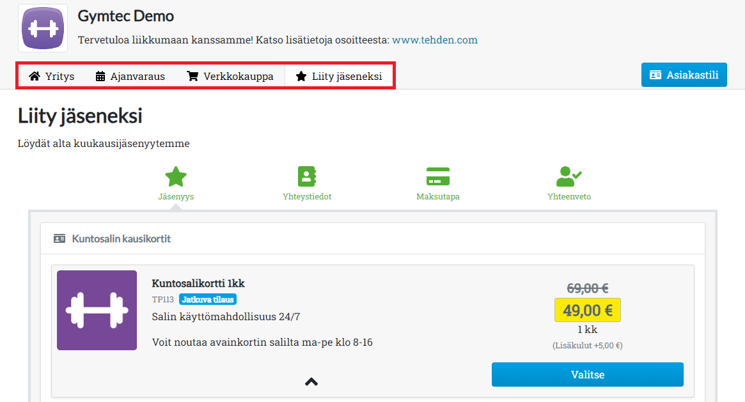Select the green star Jäsenyys step icon

(x=176, y=176)
